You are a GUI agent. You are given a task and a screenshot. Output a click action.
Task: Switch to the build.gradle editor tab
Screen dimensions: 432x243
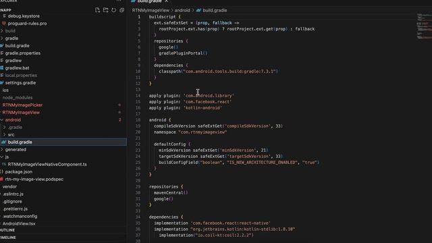(x=149, y=1)
